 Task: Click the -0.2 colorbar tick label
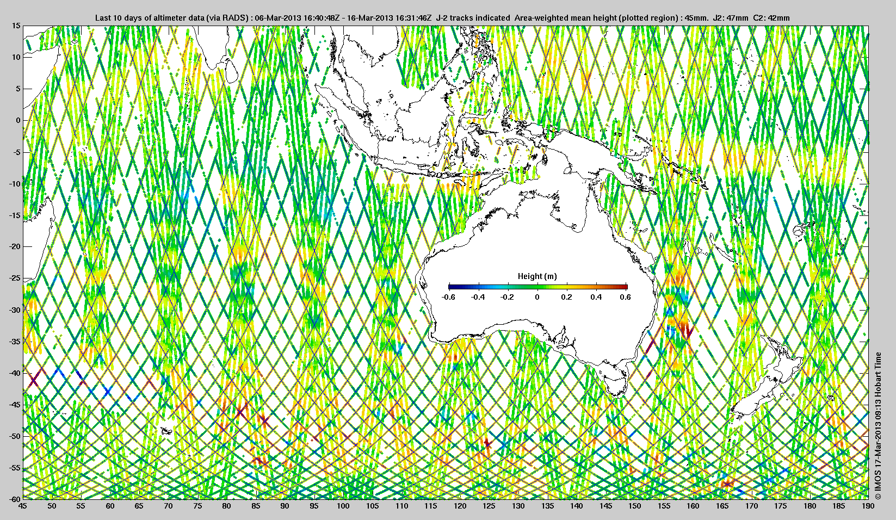coord(508,297)
